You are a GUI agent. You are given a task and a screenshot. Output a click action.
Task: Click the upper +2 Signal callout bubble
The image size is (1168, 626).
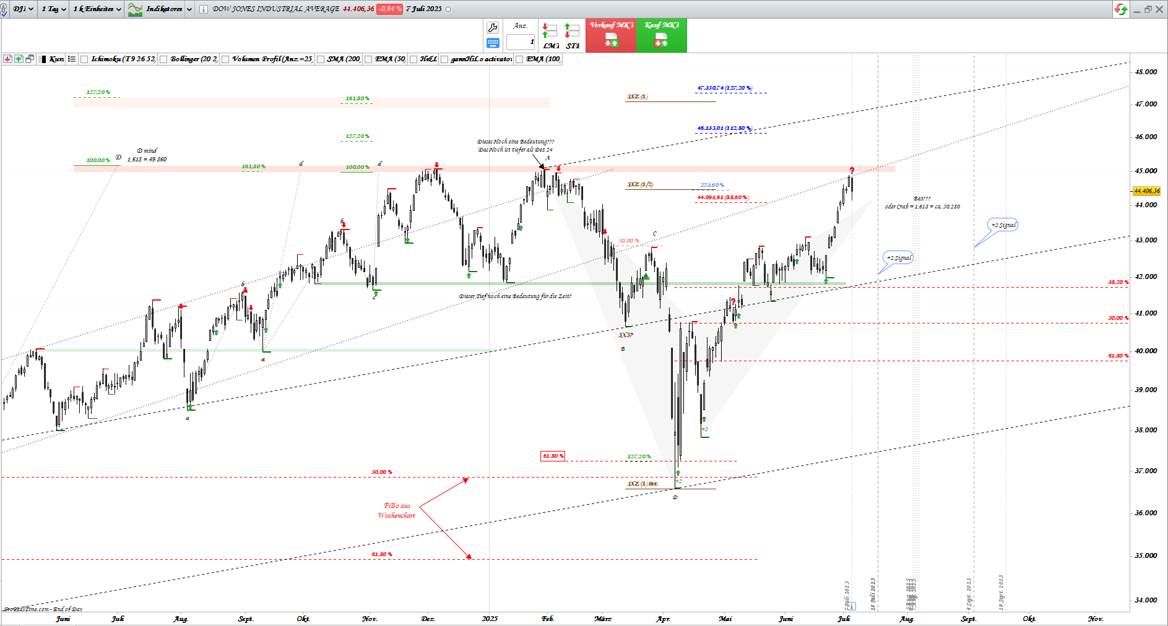pos(1003,225)
